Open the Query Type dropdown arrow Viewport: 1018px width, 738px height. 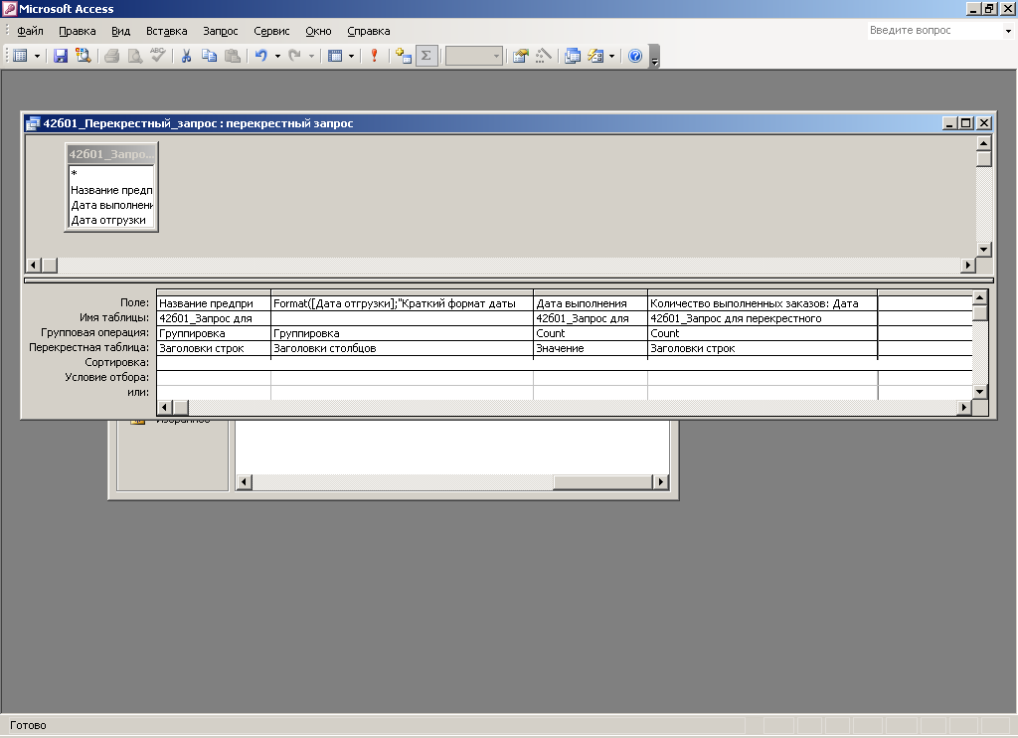(x=351, y=56)
